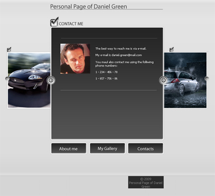Screen dimensions: 215x196
Task: Click the Personal Page of Daniel Green title
Action: click(89, 6)
